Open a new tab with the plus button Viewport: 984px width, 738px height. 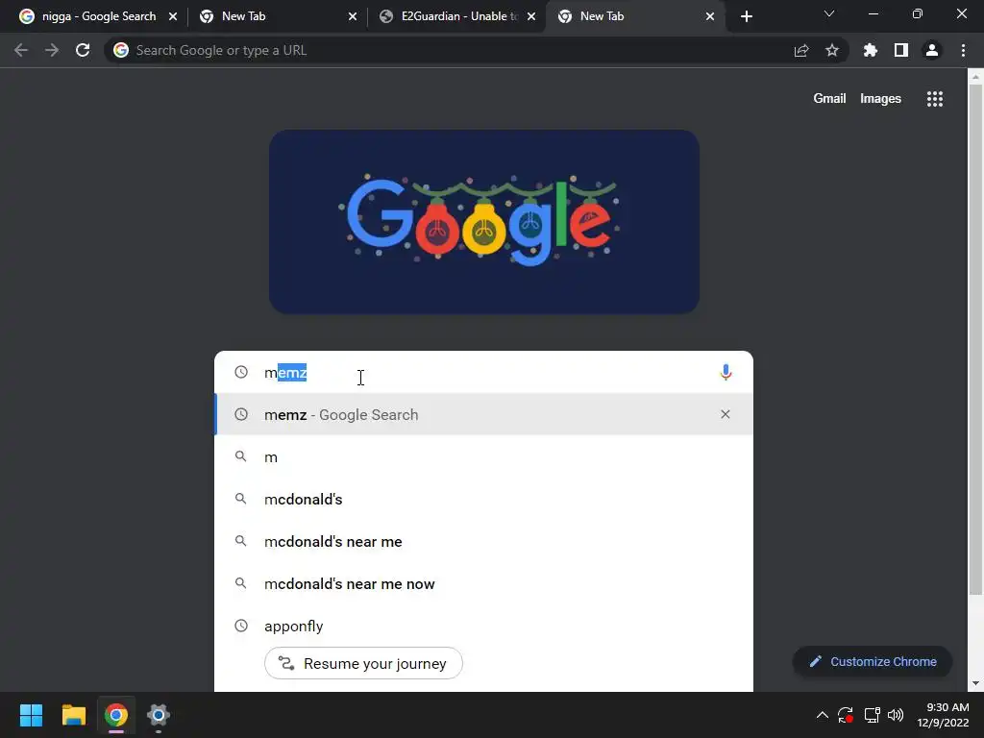pyautogui.click(x=746, y=16)
